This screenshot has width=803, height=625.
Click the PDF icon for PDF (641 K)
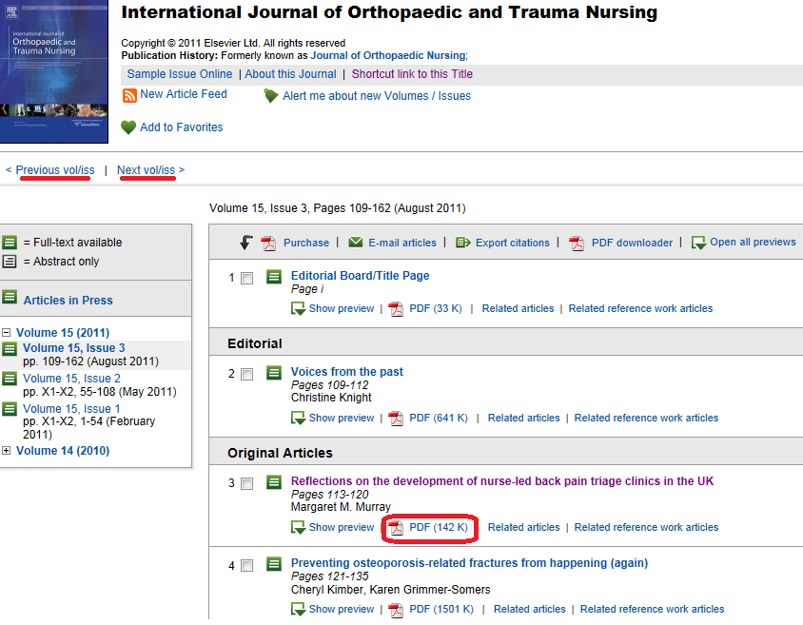pos(396,419)
